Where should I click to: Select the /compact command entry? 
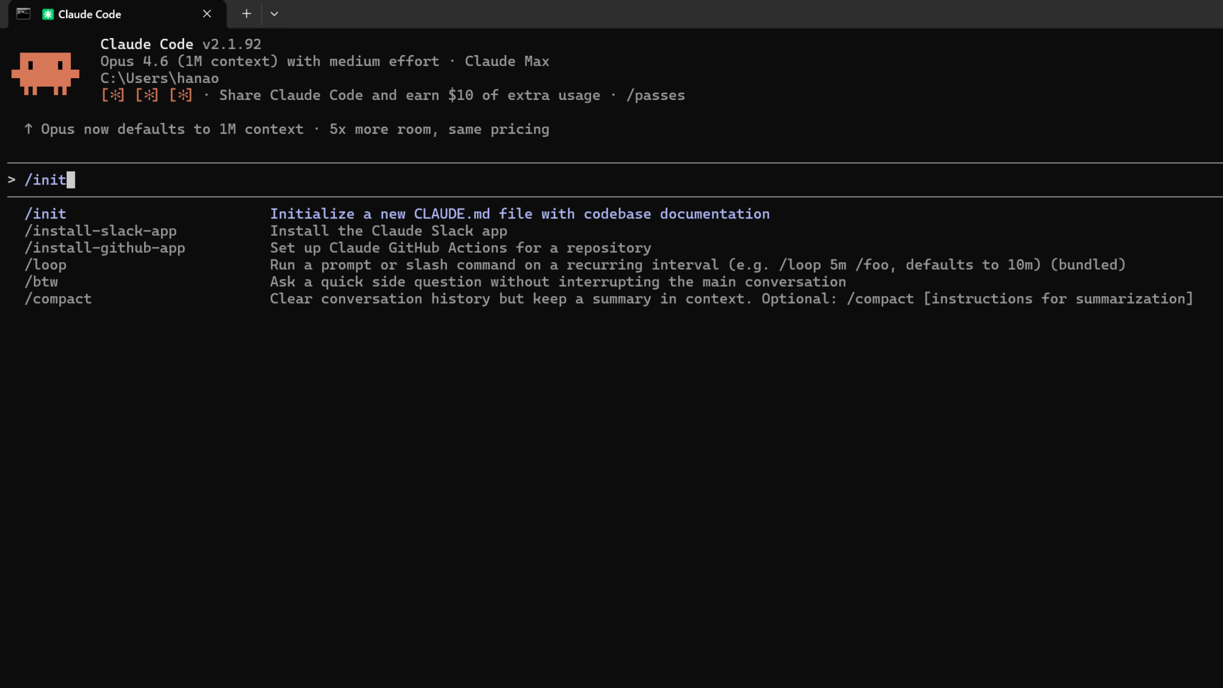pyautogui.click(x=58, y=298)
